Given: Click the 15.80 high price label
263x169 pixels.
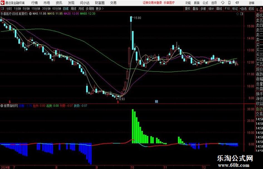Looking at the screenshot, I should 137,18.
